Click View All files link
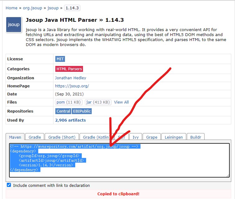This screenshot has width=235, height=199. pyautogui.click(x=121, y=102)
